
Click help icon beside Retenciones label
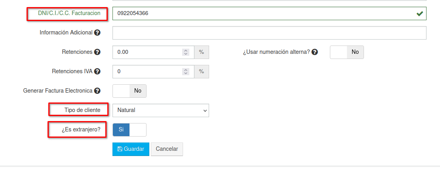97,52
